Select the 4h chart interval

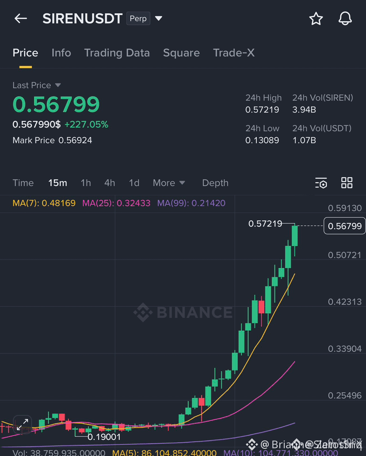coord(110,183)
